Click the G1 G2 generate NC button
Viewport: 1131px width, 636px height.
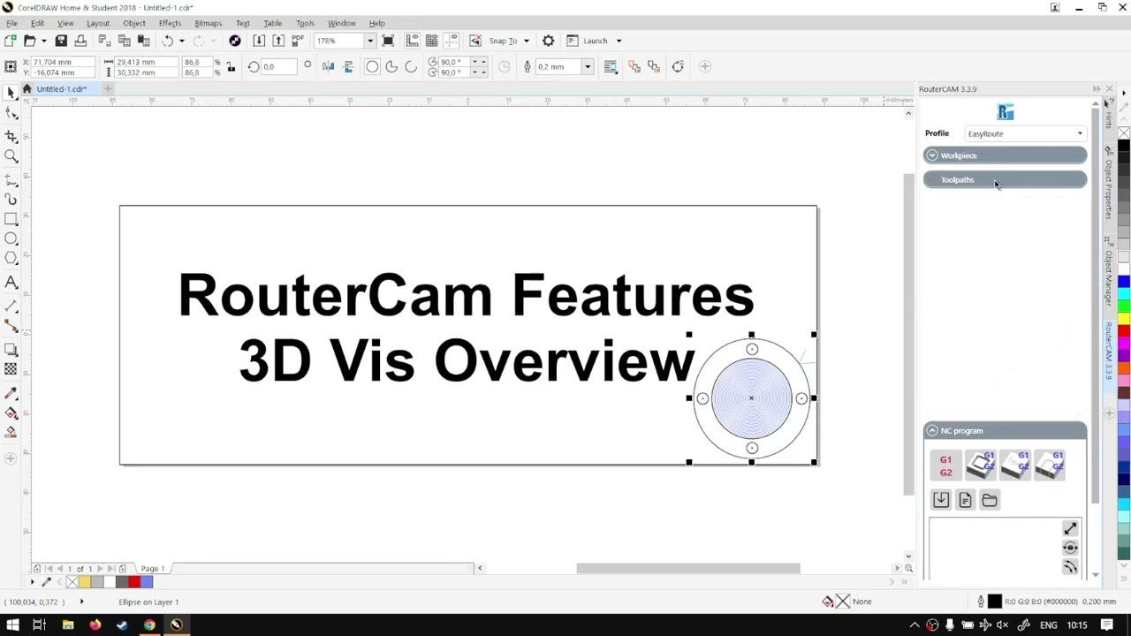tap(945, 466)
